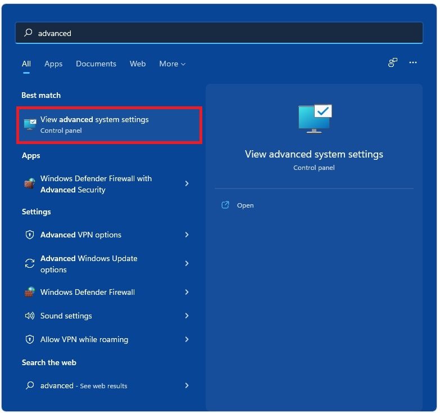Open the advanced See web results entry
440x413 pixels.
coord(107,385)
